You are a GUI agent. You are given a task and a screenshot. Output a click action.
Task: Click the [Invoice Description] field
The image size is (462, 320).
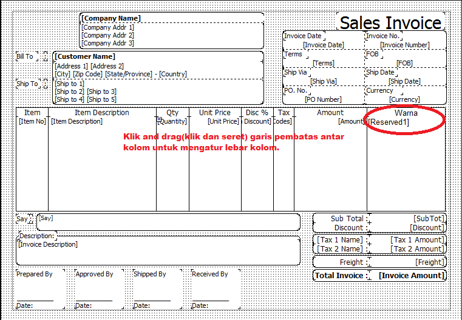(49, 244)
